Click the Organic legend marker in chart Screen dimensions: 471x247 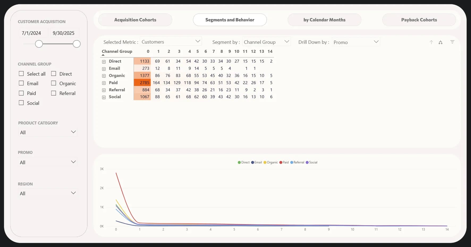click(x=265, y=162)
